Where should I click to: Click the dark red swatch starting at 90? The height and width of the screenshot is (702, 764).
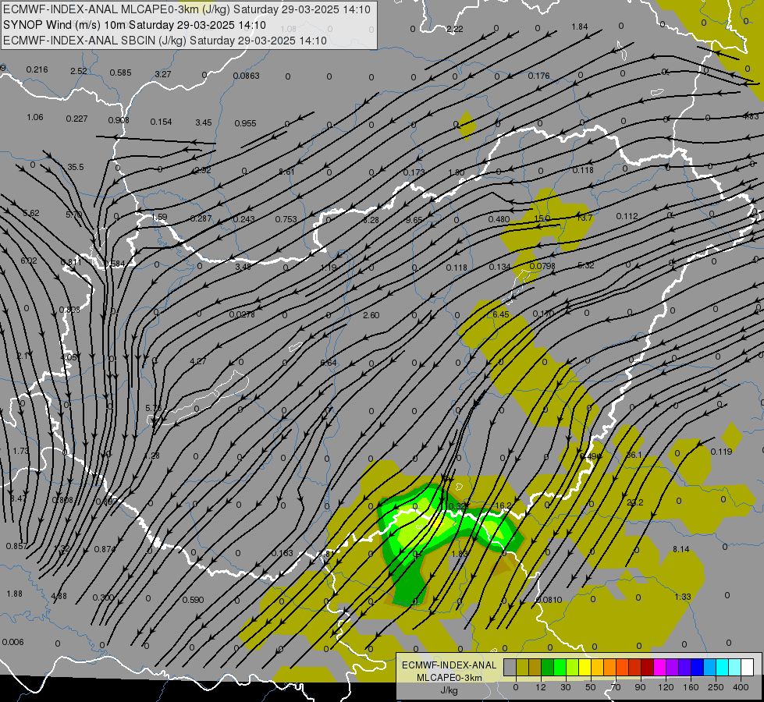pyautogui.click(x=647, y=668)
